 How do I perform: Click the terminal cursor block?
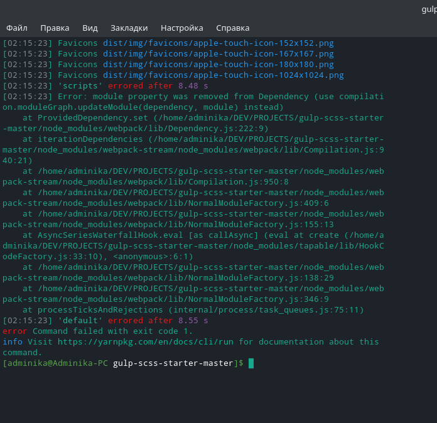(251, 363)
